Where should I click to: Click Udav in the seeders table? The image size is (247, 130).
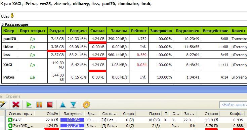pos(8,47)
